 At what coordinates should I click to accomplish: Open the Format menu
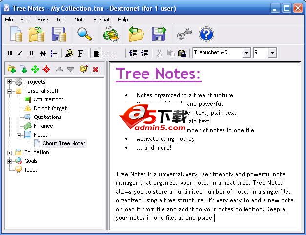102,20
